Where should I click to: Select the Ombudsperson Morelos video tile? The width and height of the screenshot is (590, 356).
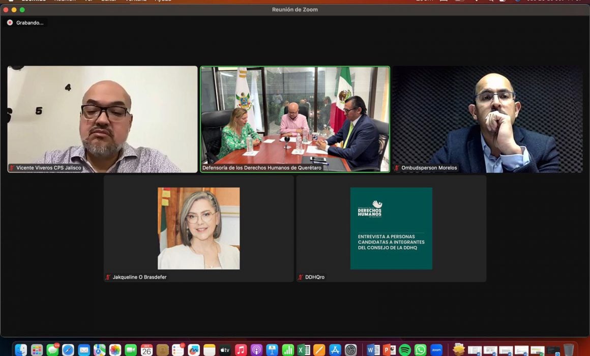point(487,119)
